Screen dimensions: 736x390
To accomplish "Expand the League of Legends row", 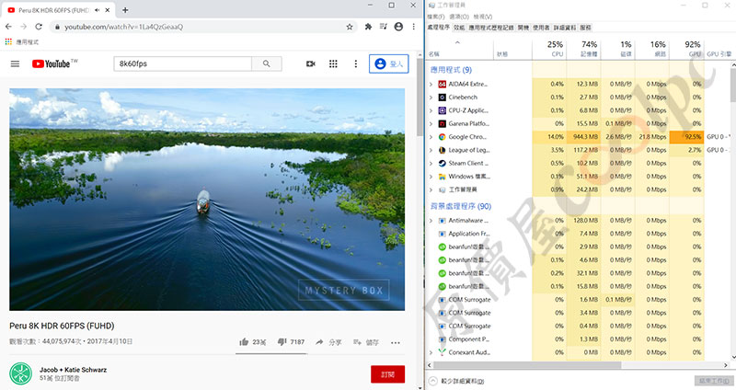I will click(x=431, y=150).
